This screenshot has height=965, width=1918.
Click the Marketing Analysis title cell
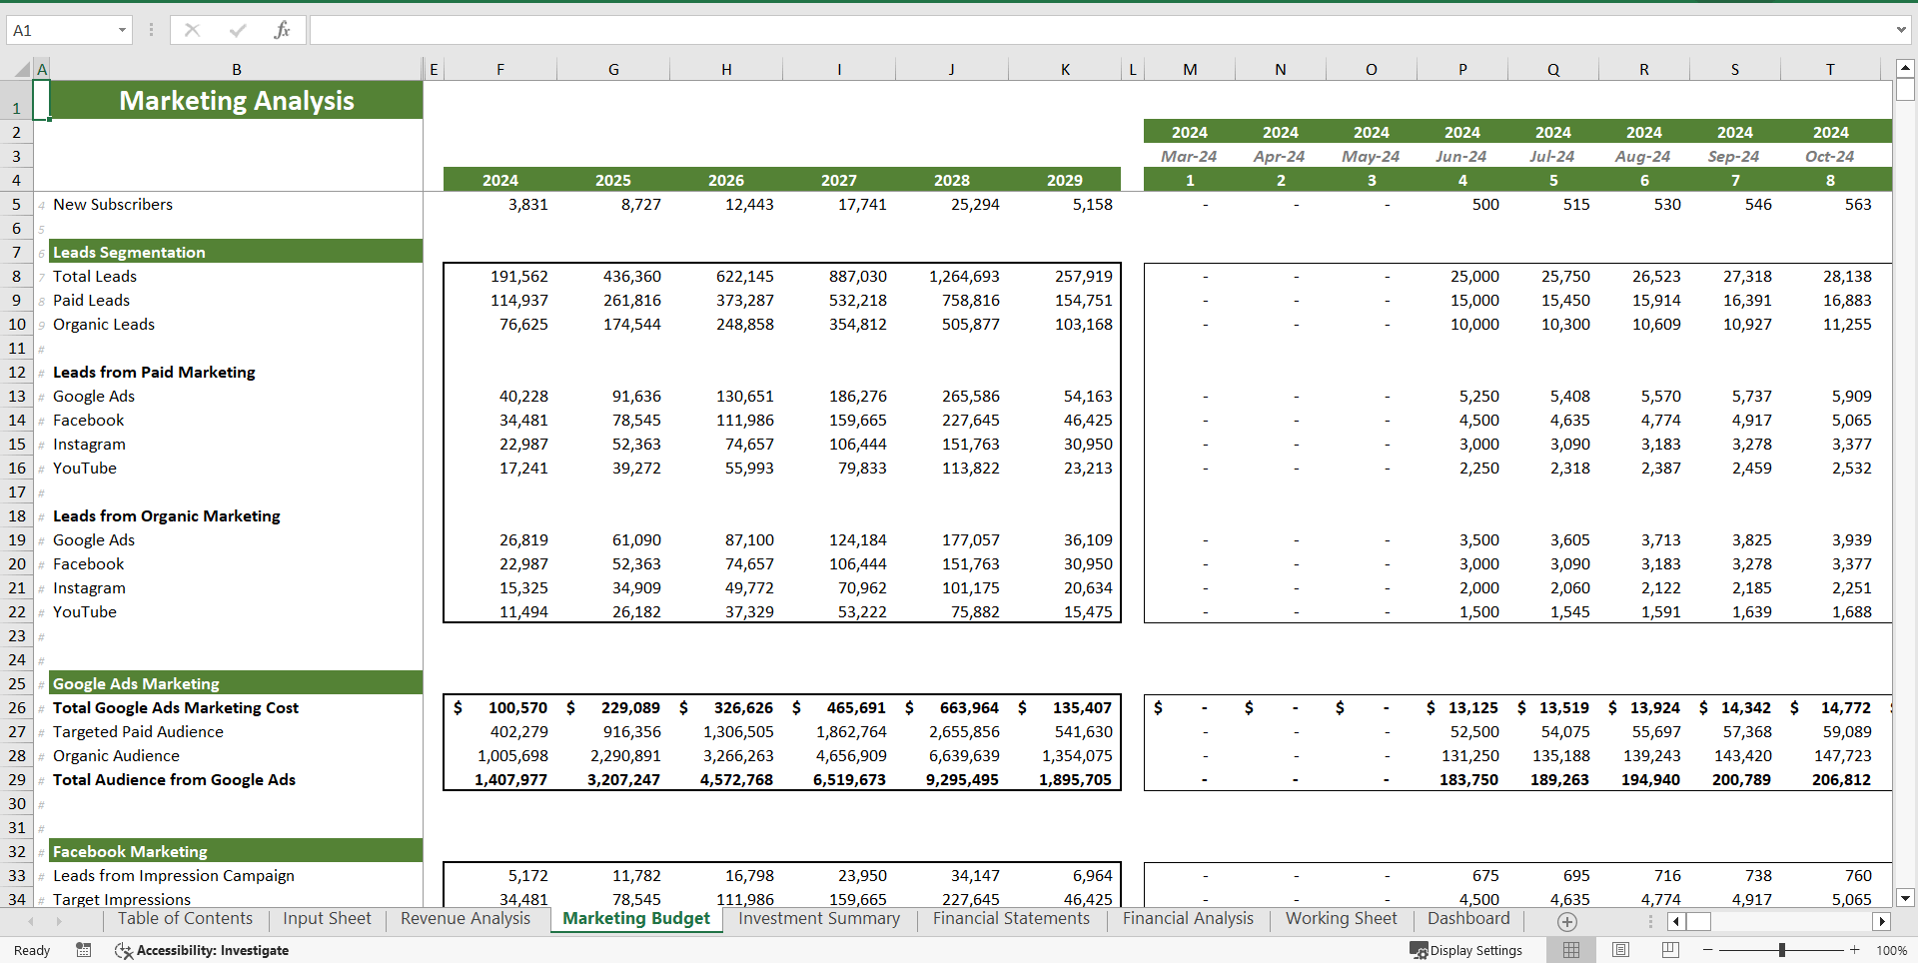237,101
